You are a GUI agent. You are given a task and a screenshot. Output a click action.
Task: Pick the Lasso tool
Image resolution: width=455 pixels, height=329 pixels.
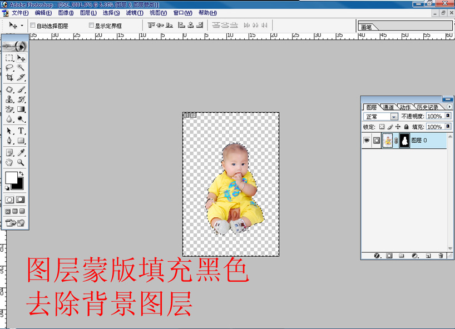click(x=9, y=68)
